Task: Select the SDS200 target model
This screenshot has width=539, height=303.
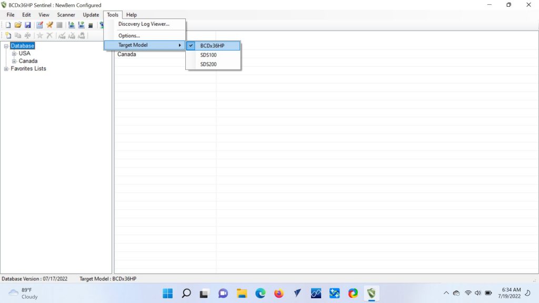Action: 209,64
